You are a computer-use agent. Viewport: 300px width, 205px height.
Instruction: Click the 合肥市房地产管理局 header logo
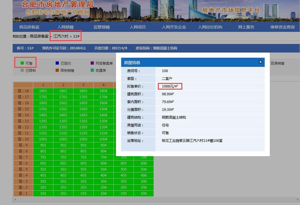click(x=58, y=4)
